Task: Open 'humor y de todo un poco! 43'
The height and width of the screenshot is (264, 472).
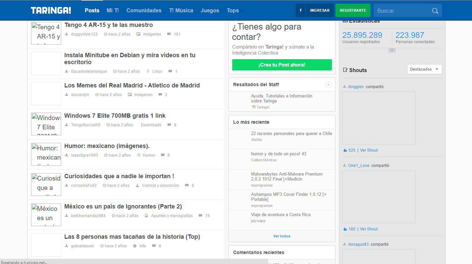Action: 279,154
